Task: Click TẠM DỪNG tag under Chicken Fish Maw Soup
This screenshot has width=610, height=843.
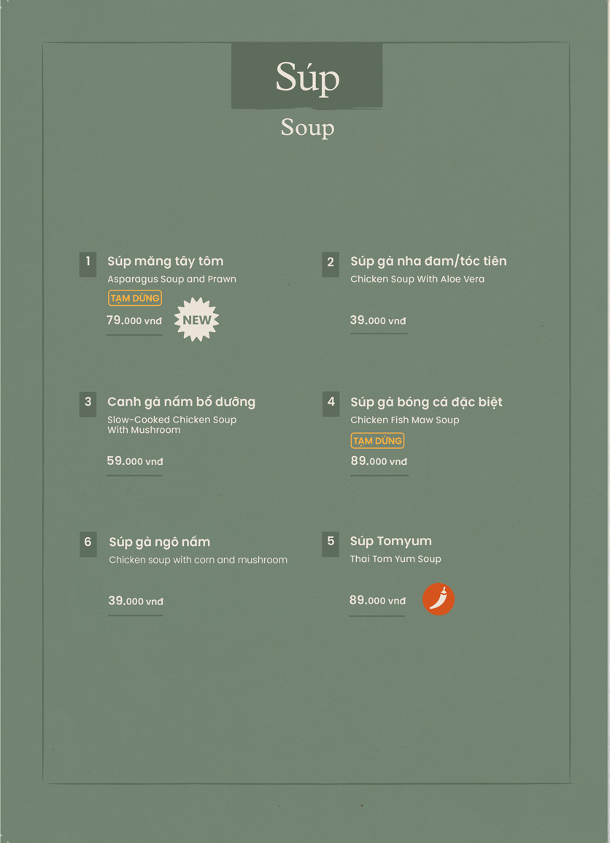Action: click(377, 440)
